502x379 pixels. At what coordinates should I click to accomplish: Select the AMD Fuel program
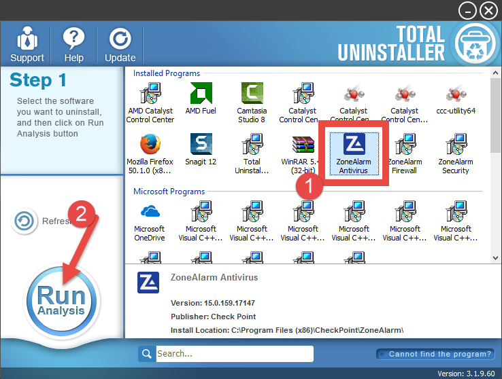[201, 98]
